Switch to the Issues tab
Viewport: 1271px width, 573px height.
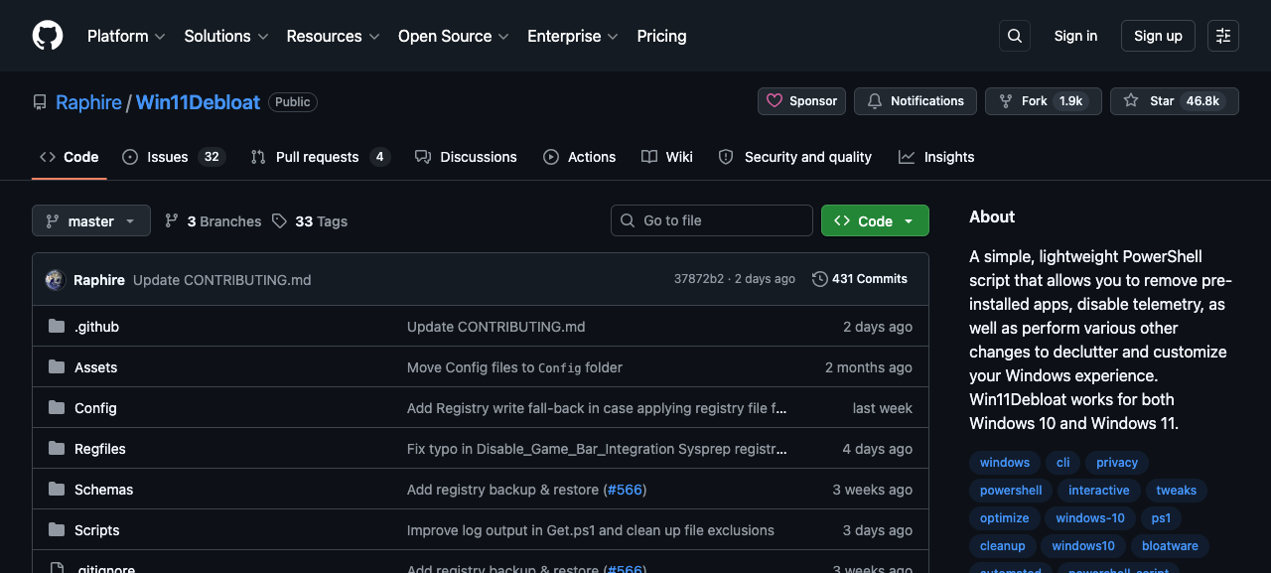tap(175, 157)
